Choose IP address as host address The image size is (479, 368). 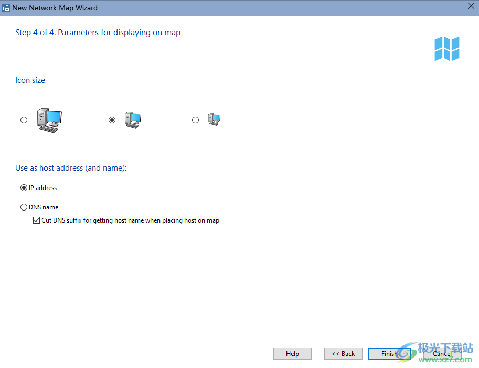24,188
